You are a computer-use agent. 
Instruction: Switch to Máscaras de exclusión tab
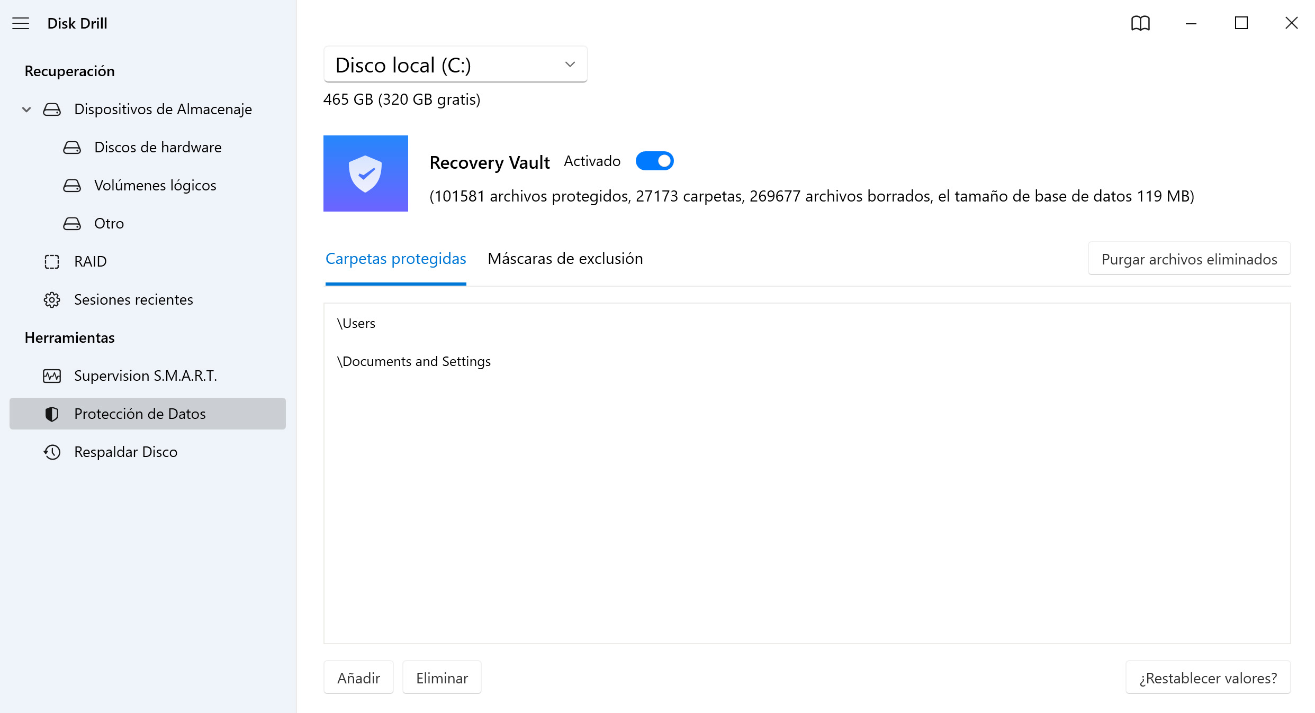[565, 258]
